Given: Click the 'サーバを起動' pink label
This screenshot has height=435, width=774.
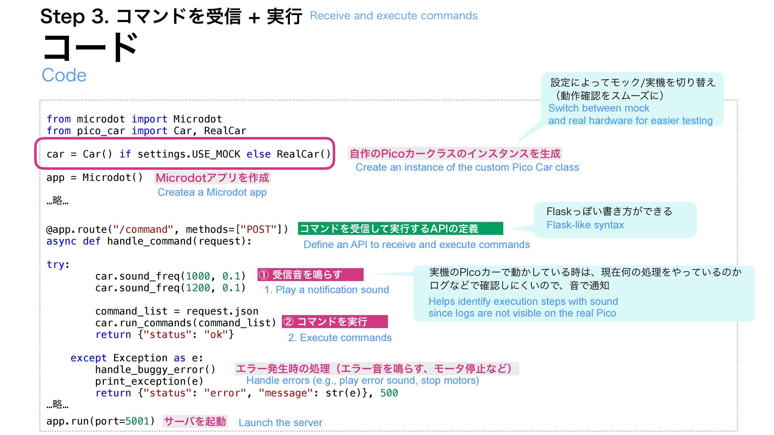Looking at the screenshot, I should pyautogui.click(x=195, y=421).
